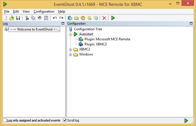Close the EventGhost window
Viewport: 196px width, 126px height.
pyautogui.click(x=188, y=3)
